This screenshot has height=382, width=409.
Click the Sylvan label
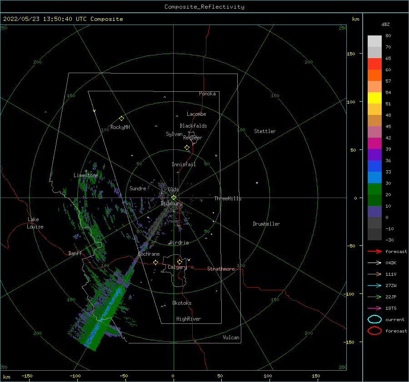point(174,134)
